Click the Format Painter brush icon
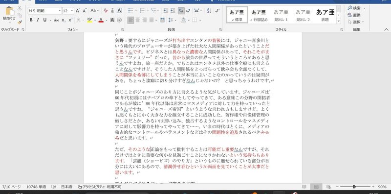Viewport: 391px width, 194px height. coord(20,22)
